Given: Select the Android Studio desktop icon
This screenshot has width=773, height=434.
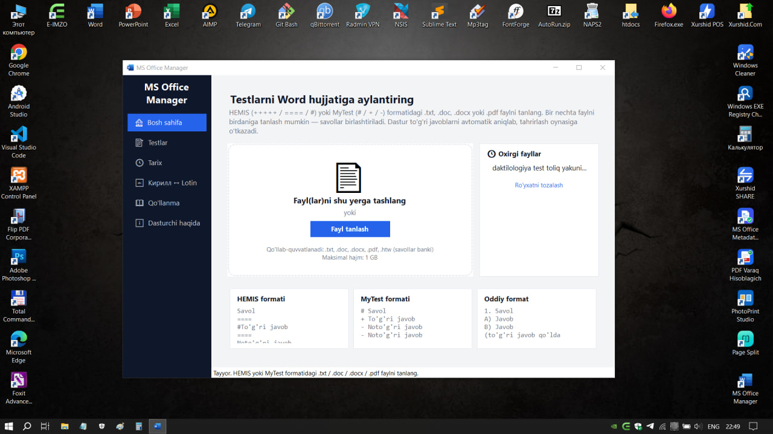Looking at the screenshot, I should coord(19,102).
